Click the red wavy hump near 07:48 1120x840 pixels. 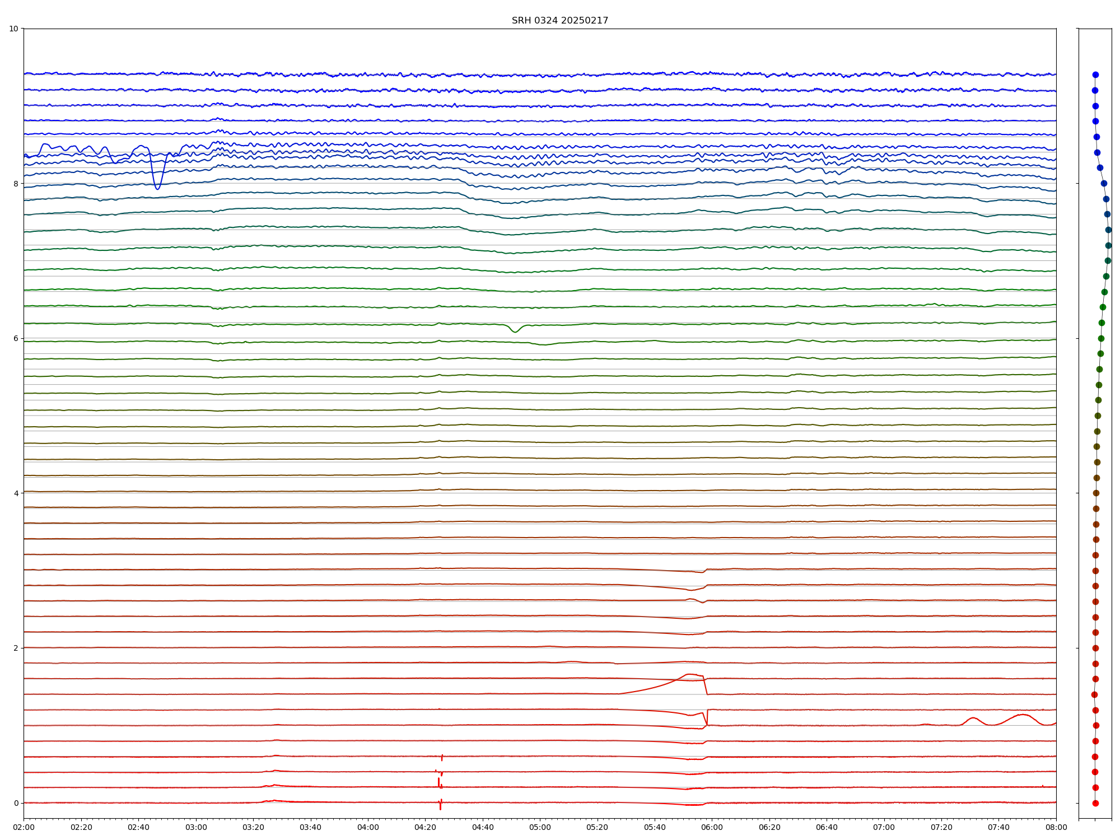click(1023, 715)
